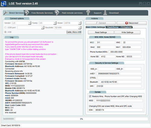151x128 pixels.
Task: Click the Min2 input field
Action: [105, 47]
